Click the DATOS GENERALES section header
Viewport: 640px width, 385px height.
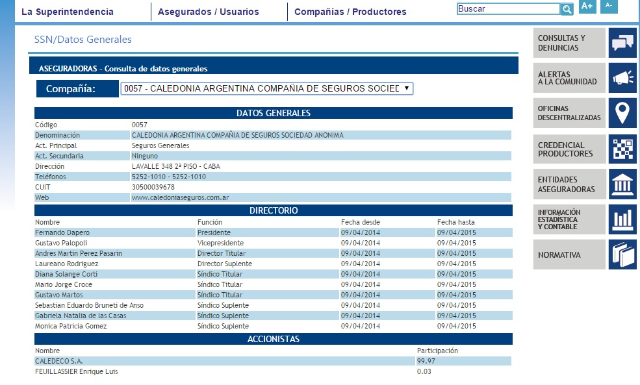click(274, 113)
